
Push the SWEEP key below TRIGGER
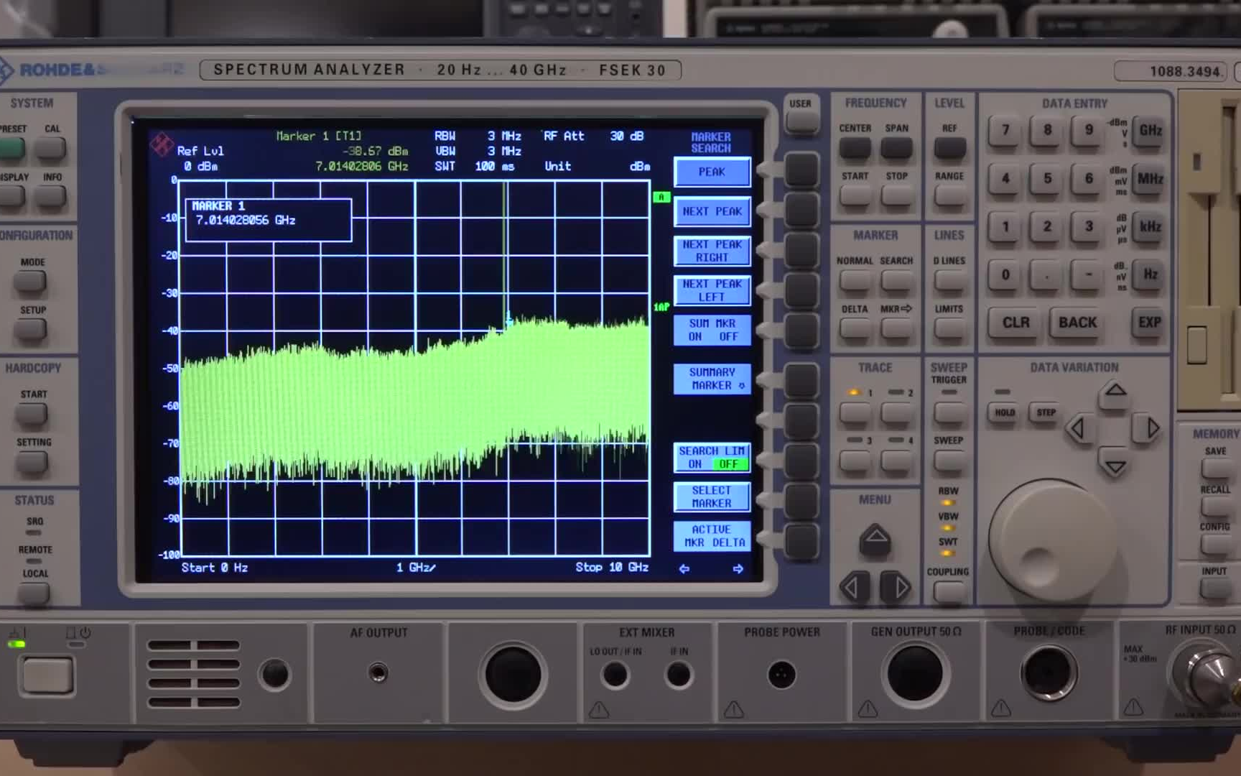pos(949,461)
